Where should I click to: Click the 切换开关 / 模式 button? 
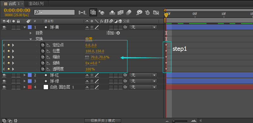[x=102, y=120]
